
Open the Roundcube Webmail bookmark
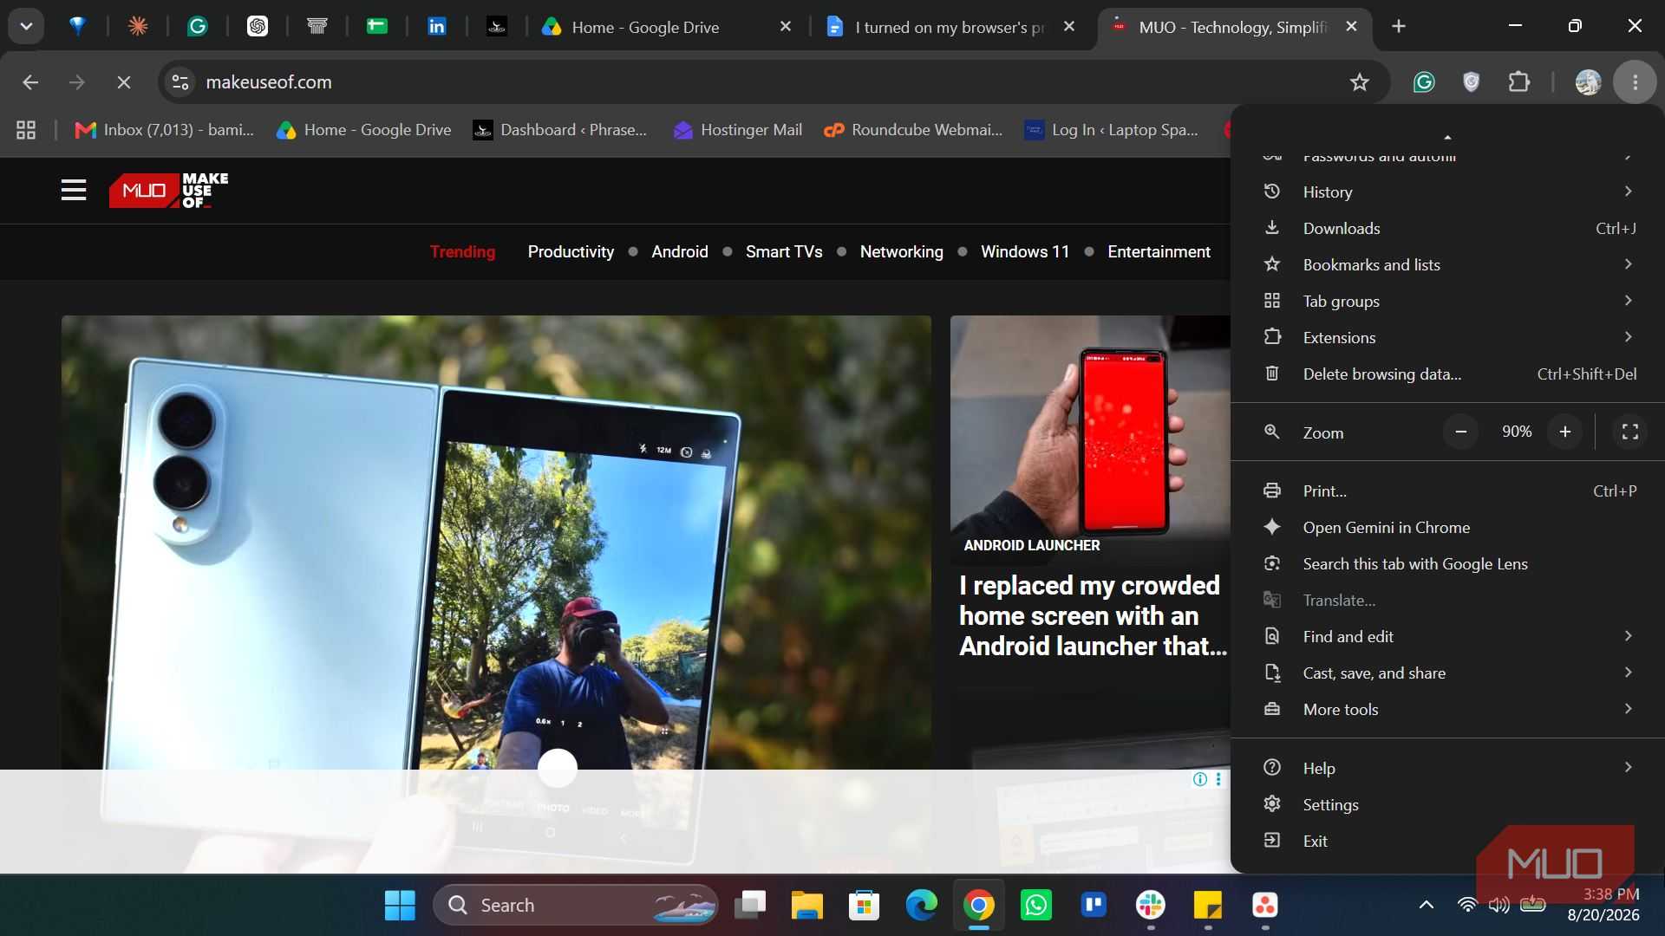913,130
